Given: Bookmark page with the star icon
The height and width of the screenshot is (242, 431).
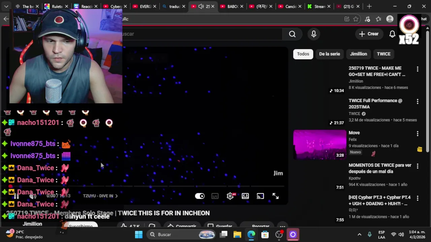Looking at the screenshot, I should (x=356, y=19).
